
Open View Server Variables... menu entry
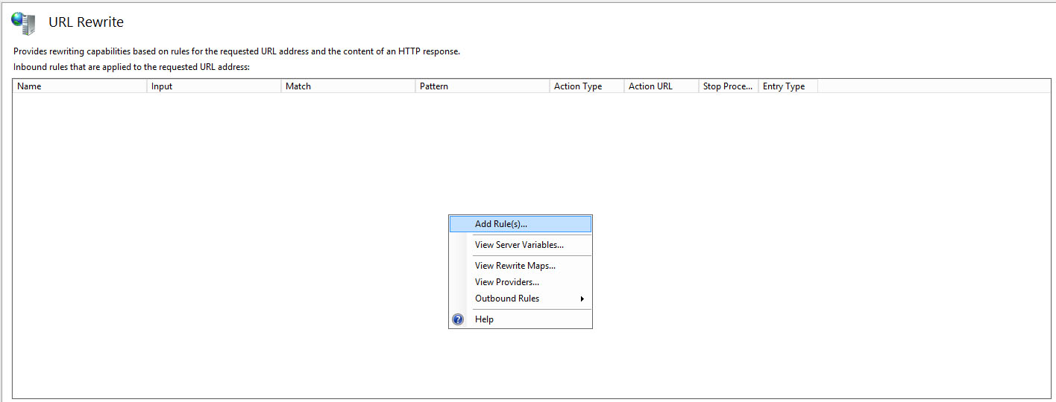tap(521, 245)
